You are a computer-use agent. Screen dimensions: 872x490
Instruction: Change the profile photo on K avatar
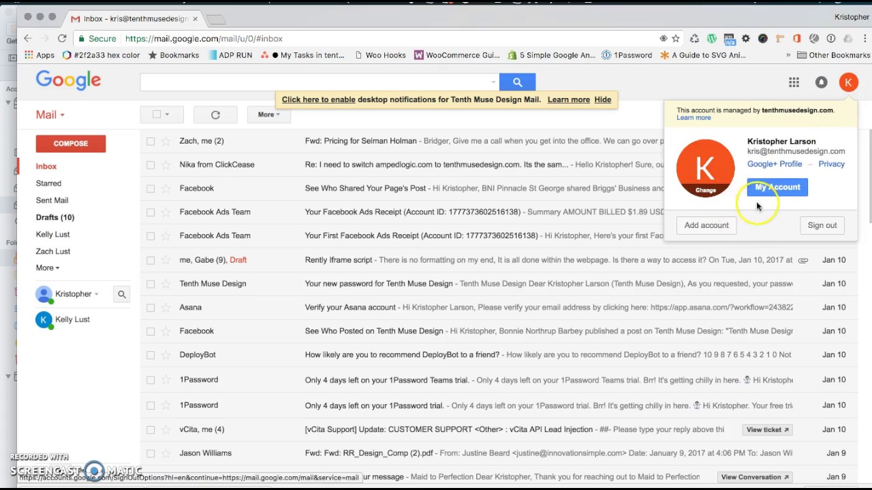706,190
